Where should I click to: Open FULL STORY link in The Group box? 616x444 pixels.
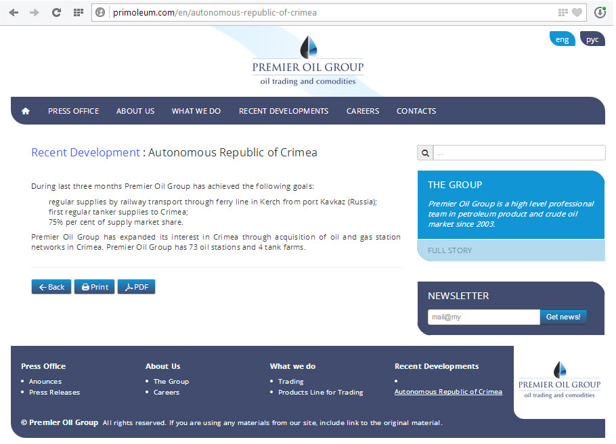point(450,250)
